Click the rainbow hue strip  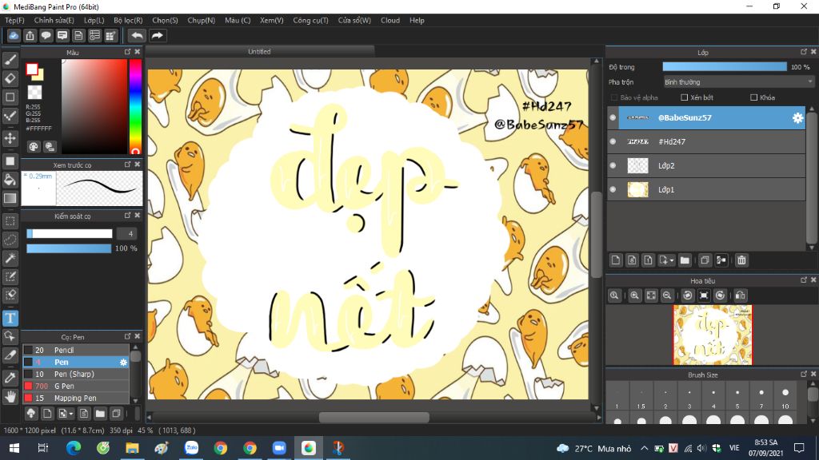[x=135, y=106]
